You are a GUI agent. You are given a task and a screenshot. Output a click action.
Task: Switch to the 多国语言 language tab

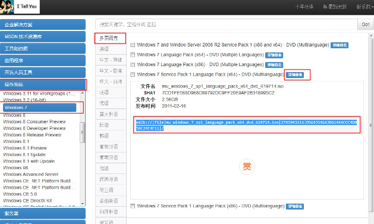tap(110, 38)
